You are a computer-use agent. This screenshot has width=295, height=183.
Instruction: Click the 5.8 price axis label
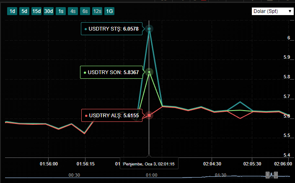[287, 77]
